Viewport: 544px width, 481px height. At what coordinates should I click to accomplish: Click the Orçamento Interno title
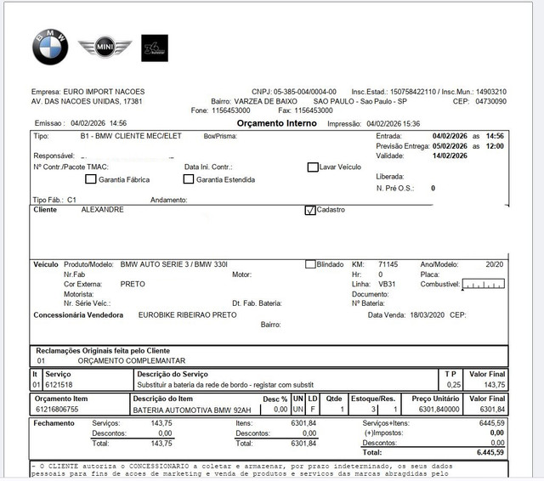276,123
